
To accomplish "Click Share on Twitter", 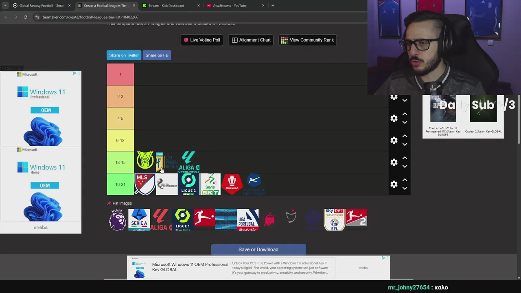I will (124, 55).
